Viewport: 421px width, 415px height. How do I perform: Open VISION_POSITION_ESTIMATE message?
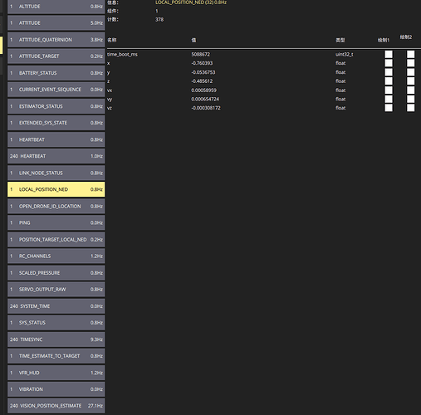pos(56,406)
